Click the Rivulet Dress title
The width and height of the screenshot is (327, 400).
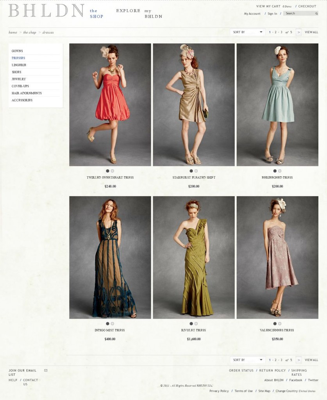(x=194, y=330)
